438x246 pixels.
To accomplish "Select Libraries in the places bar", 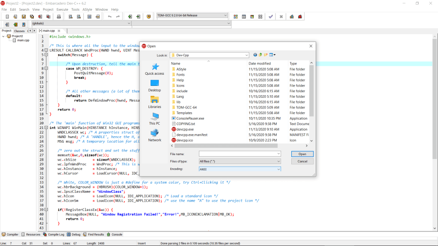I will pos(154,102).
